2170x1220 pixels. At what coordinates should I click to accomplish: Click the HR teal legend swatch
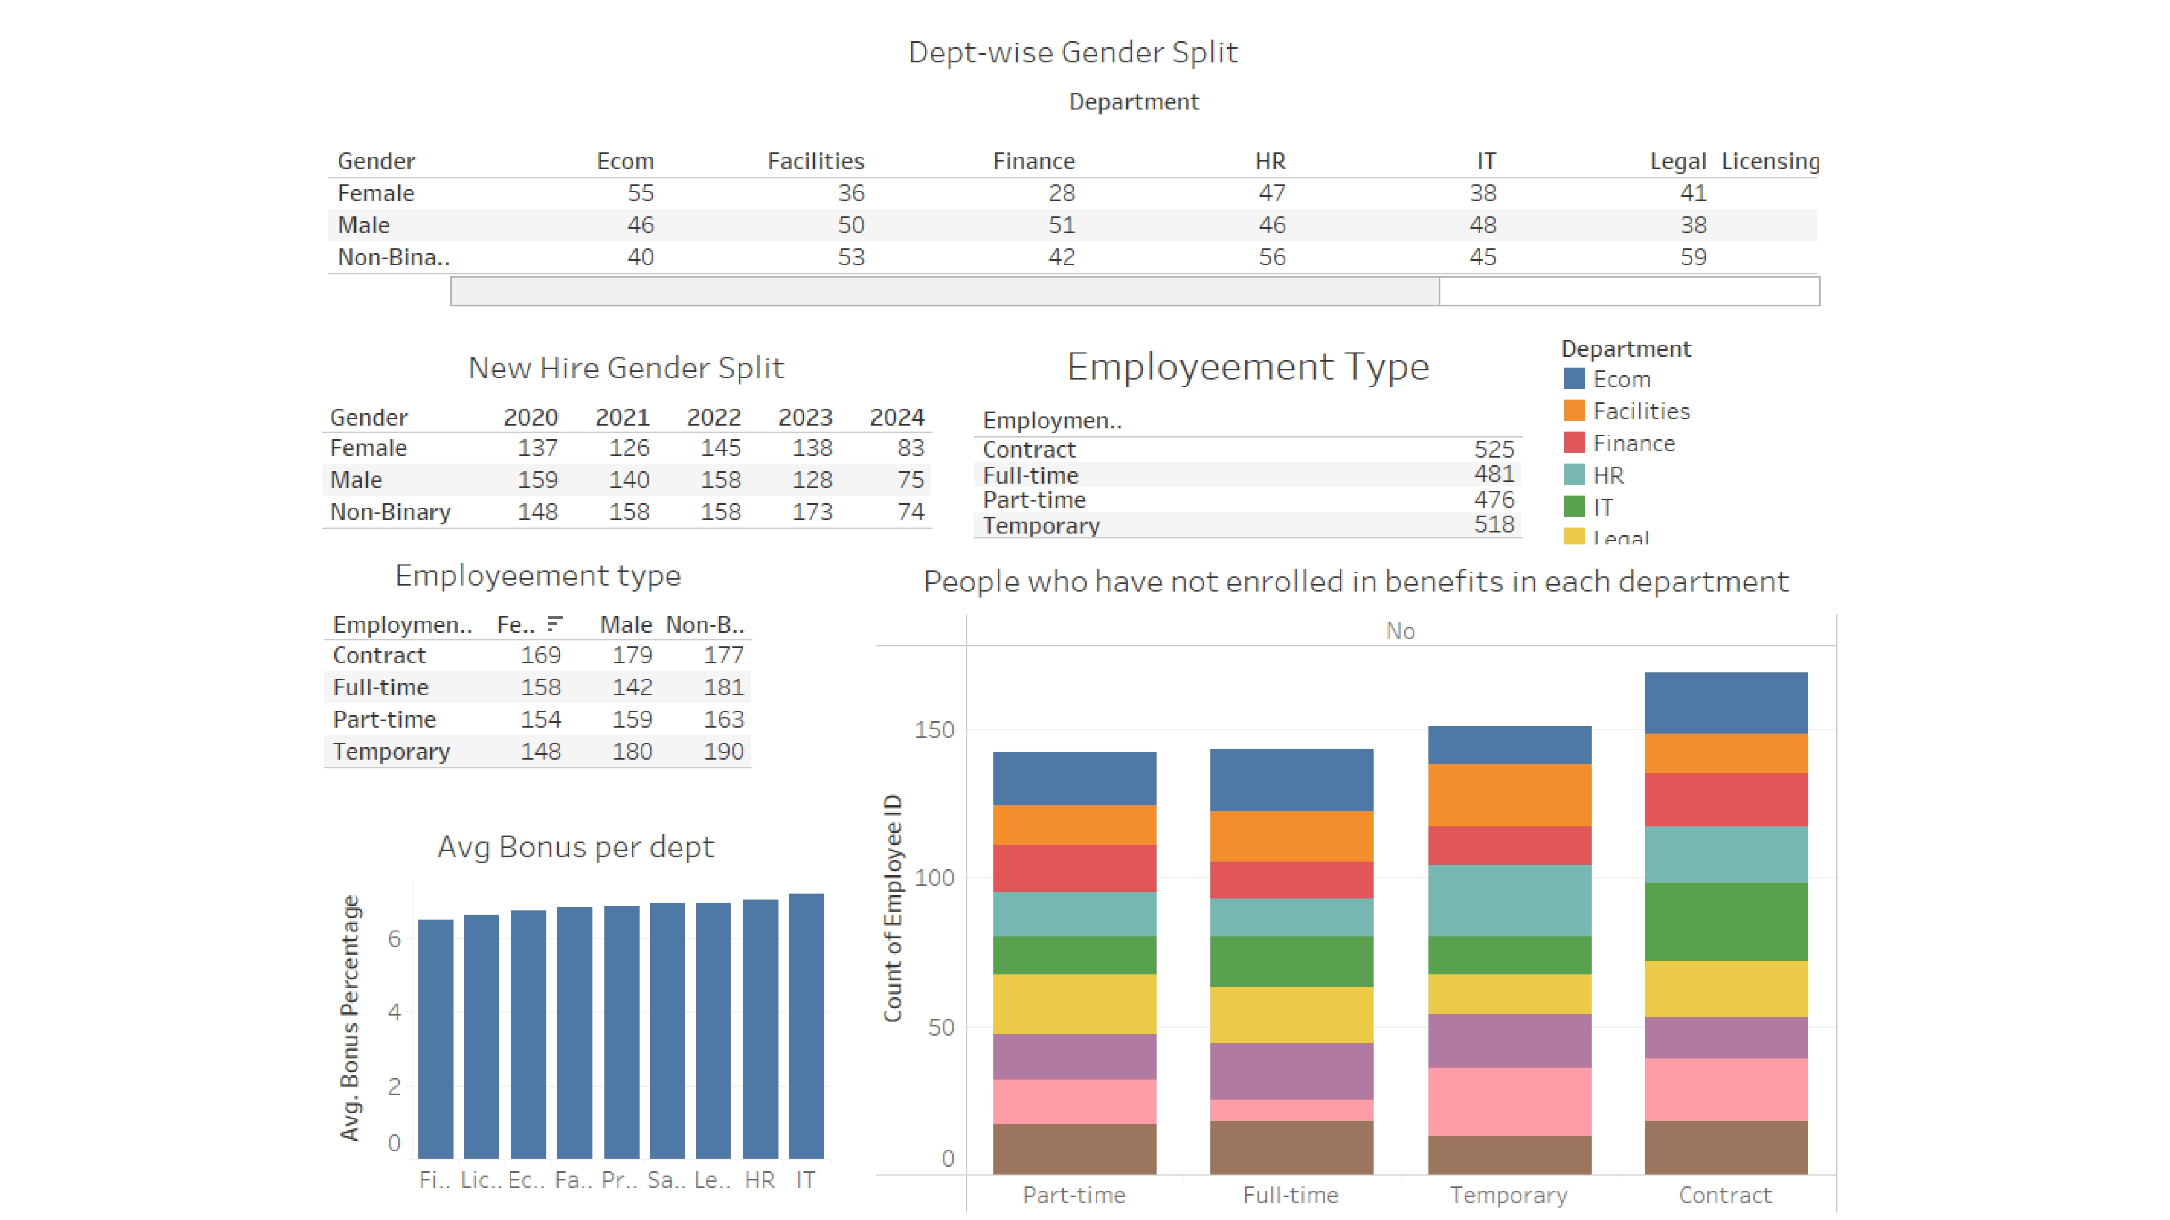point(1574,475)
